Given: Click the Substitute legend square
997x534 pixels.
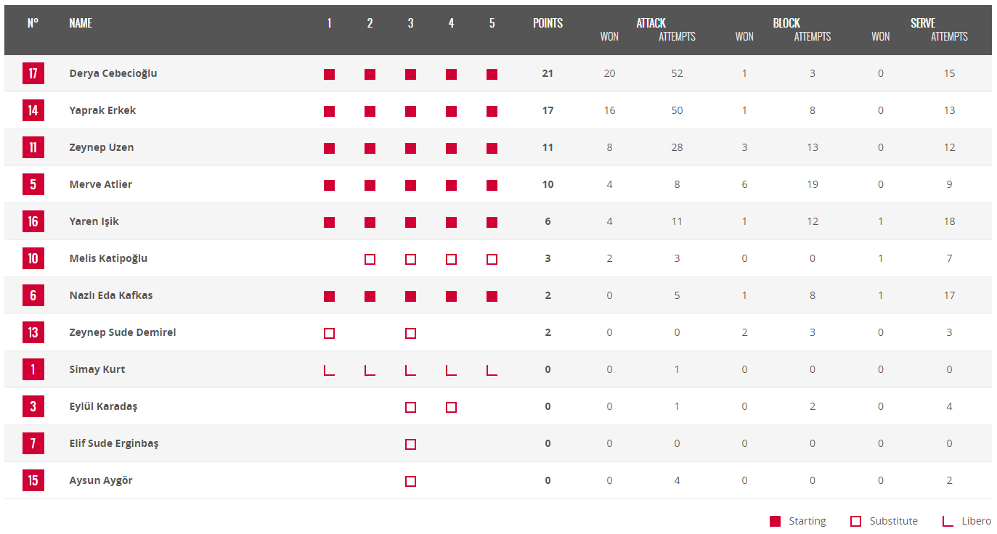Looking at the screenshot, I should coord(855,521).
